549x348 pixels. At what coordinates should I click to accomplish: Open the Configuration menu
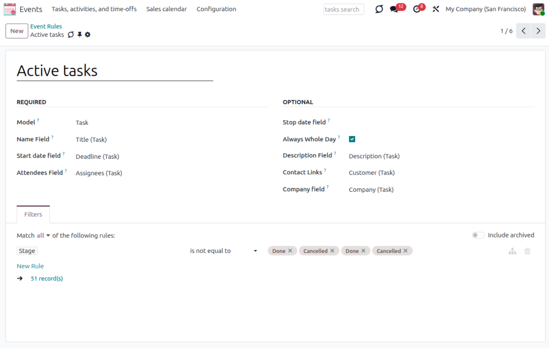216,9
